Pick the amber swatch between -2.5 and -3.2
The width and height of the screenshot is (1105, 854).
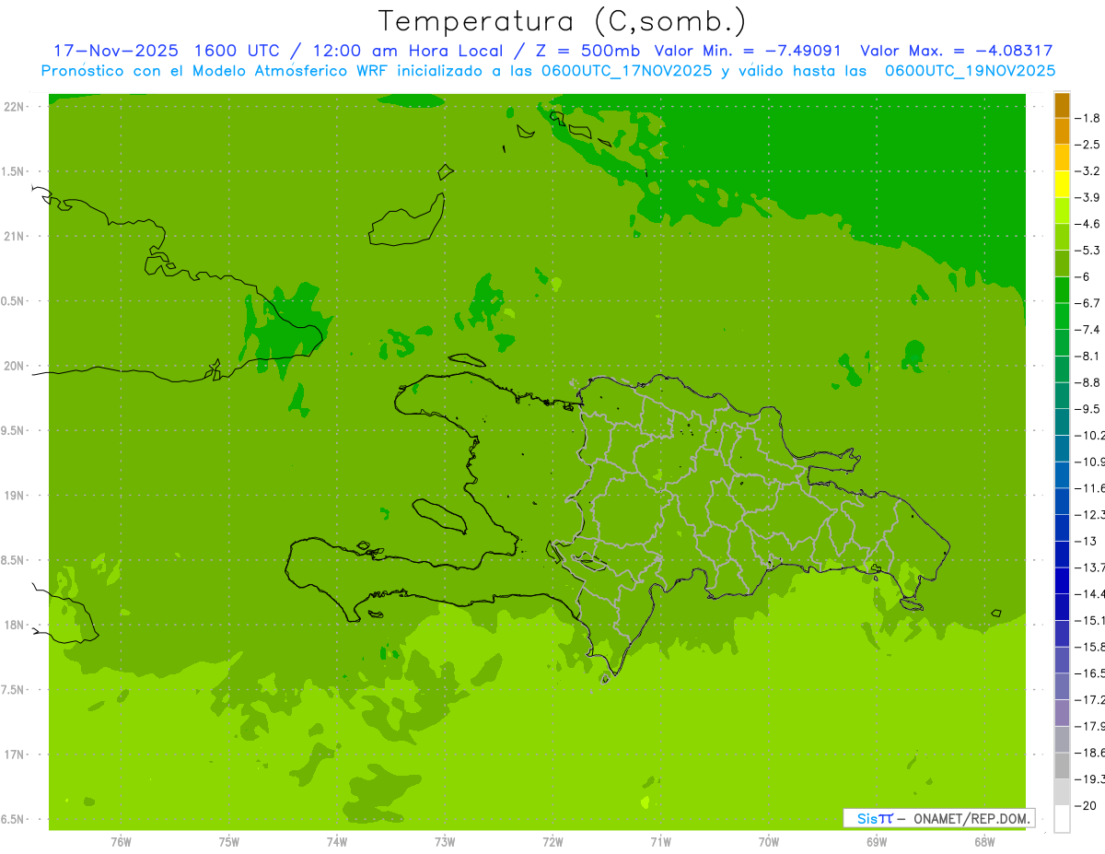(1062, 158)
